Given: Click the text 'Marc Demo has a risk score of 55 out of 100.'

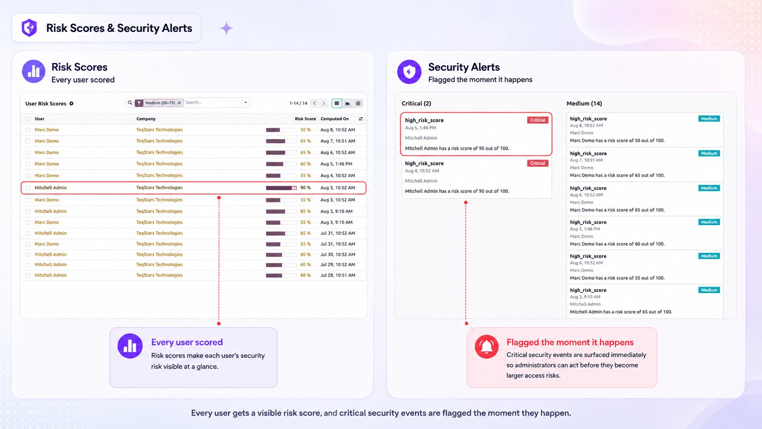Looking at the screenshot, I should 617,278.
